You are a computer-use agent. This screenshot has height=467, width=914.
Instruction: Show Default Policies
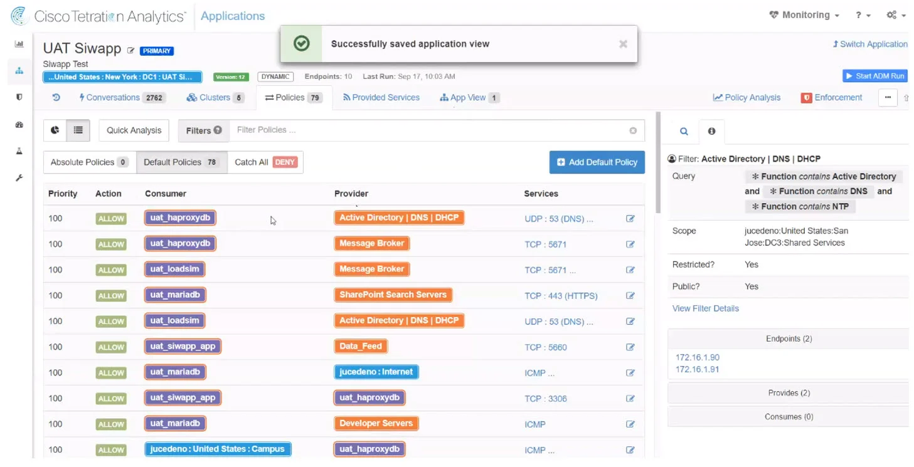click(x=182, y=162)
